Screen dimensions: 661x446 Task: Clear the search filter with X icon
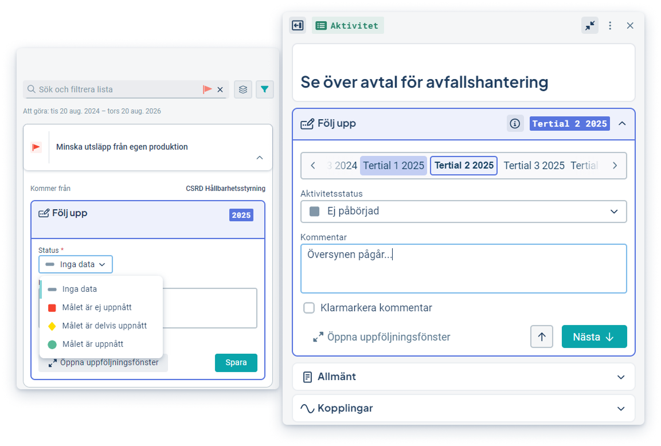[220, 89]
